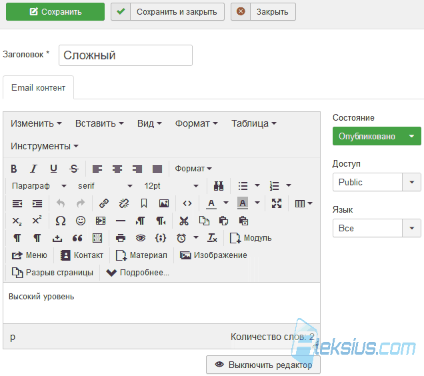
Task: Toggle Strikethrough formatting
Action: 73,169
